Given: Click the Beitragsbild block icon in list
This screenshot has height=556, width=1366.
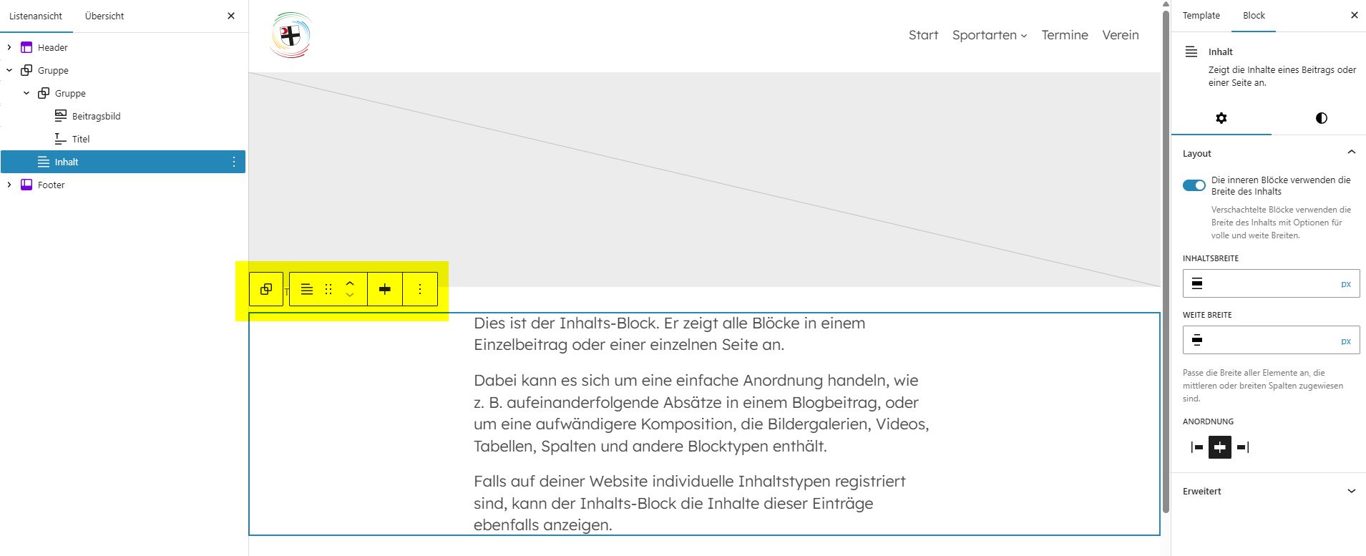Looking at the screenshot, I should [x=61, y=116].
